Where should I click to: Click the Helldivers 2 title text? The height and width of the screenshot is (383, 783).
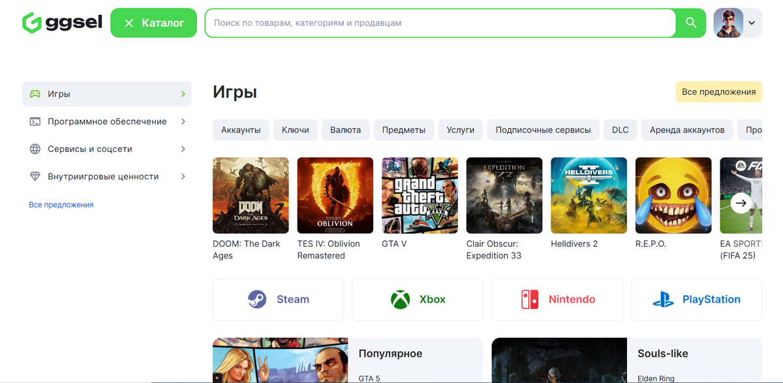tap(574, 244)
